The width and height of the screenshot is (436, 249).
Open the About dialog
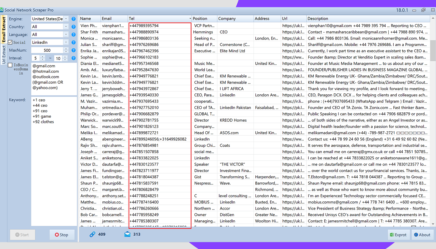click(423, 235)
